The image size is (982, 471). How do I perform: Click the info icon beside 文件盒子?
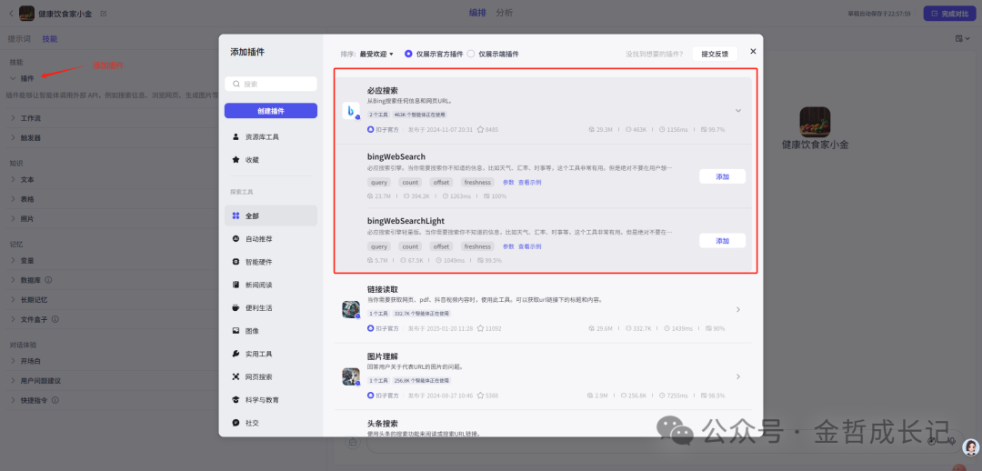[x=55, y=319]
